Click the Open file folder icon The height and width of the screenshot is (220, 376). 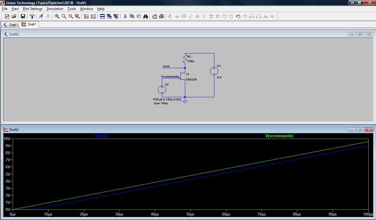coord(14,16)
